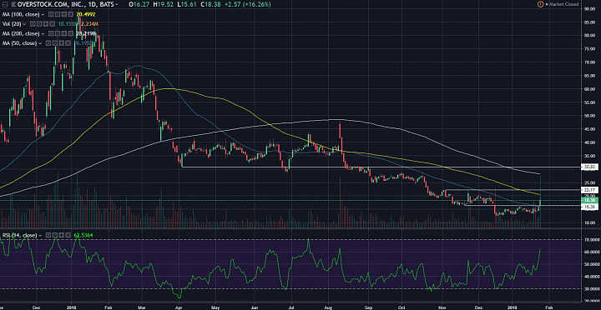Collapse the legend using top-left box icon
The image size is (601, 310).
(5, 4)
